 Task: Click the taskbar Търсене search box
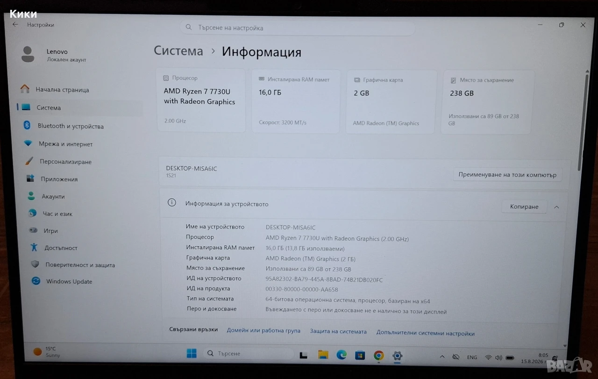click(248, 354)
